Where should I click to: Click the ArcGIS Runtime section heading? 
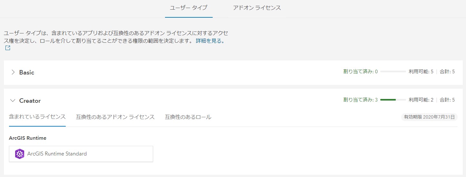tap(28, 138)
